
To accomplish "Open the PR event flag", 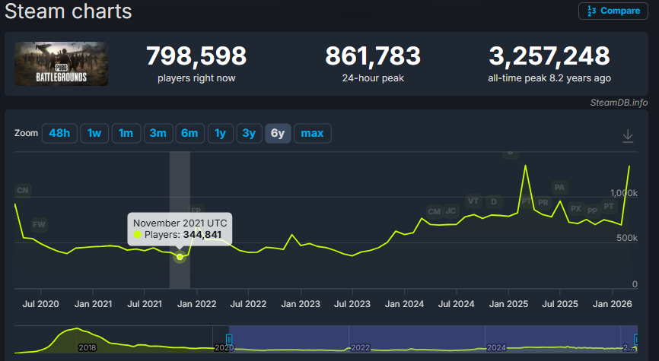I will [543, 203].
